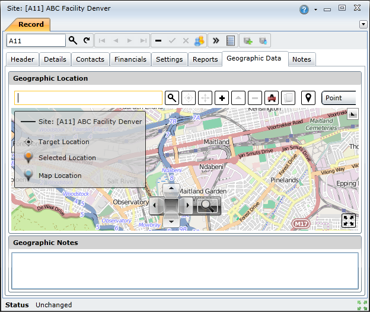Open the Reports tab
The height and width of the screenshot is (312, 370).
(x=205, y=59)
